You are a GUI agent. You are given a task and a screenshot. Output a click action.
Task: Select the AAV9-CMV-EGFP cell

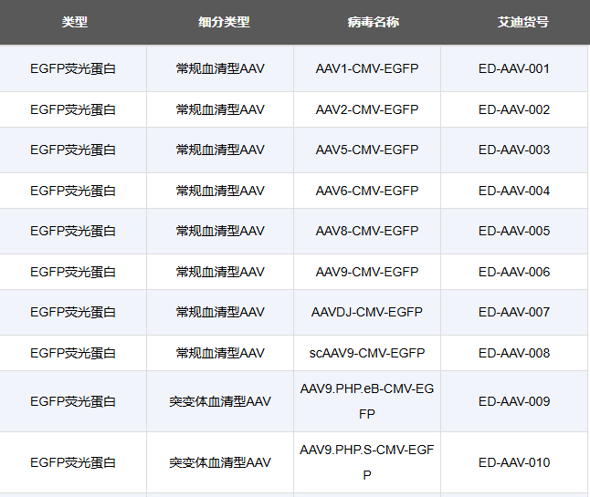pyautogui.click(x=367, y=272)
